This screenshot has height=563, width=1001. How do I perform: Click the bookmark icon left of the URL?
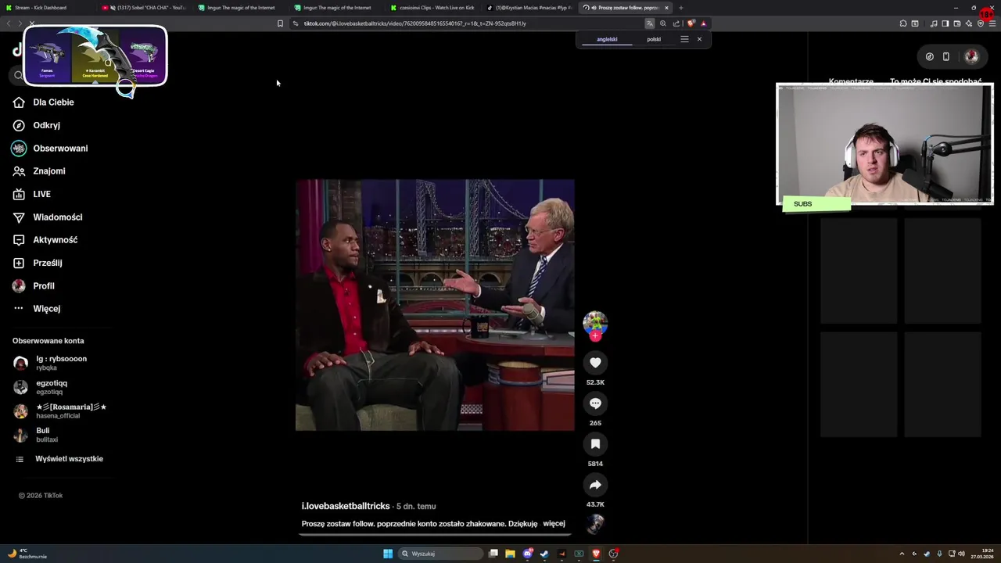pos(280,23)
